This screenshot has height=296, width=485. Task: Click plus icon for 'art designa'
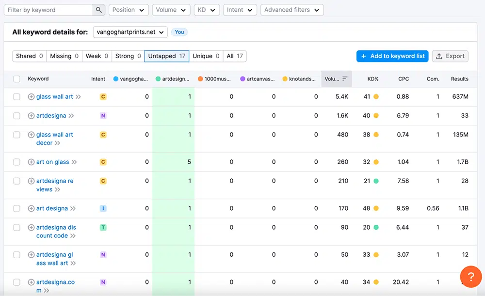[x=31, y=209]
